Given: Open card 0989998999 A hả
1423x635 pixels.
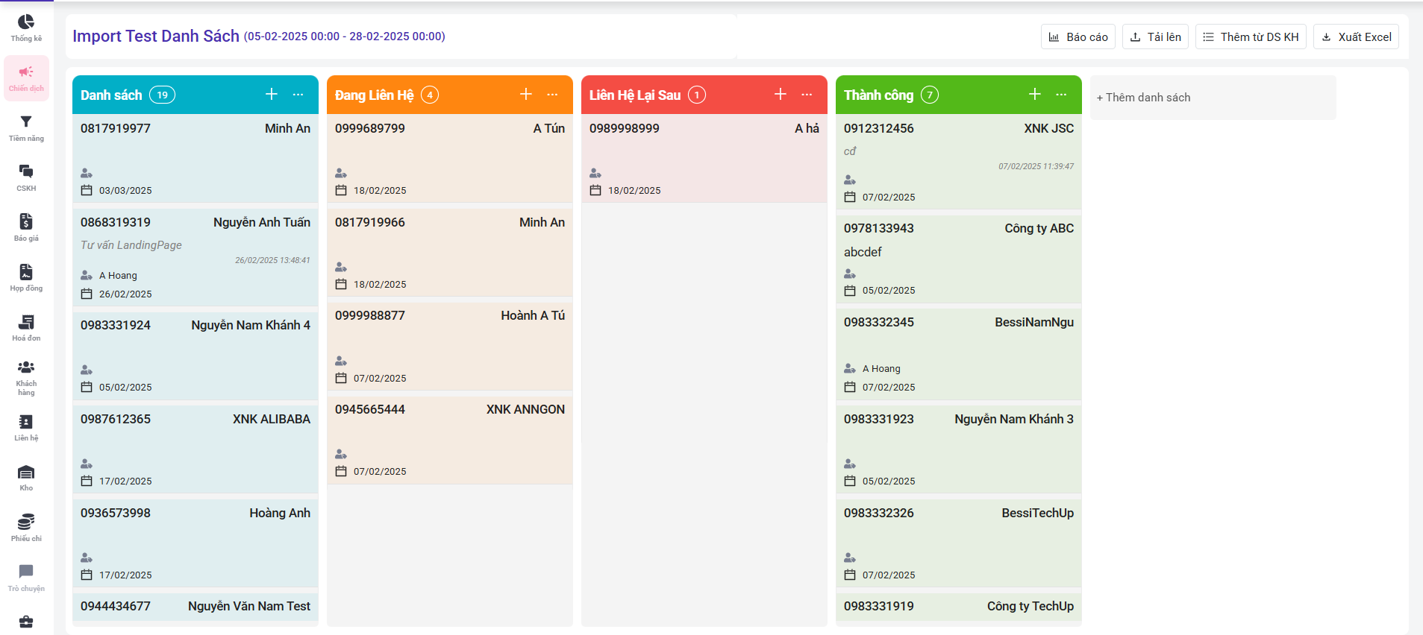Looking at the screenshot, I should pyautogui.click(x=704, y=158).
